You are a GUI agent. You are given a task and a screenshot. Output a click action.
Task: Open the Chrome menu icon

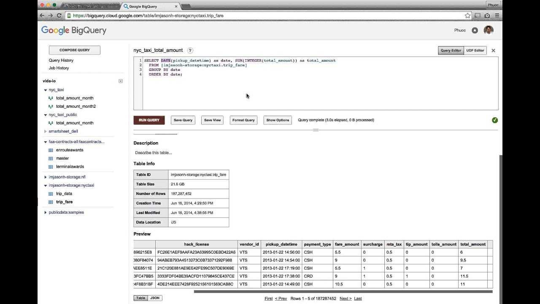tap(497, 16)
